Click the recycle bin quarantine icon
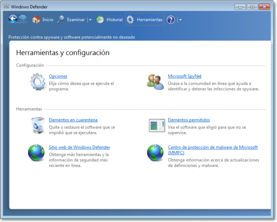This screenshot has height=222, width=277. click(37, 125)
